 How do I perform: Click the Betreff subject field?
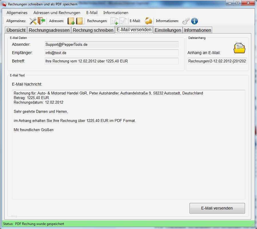click(111, 61)
